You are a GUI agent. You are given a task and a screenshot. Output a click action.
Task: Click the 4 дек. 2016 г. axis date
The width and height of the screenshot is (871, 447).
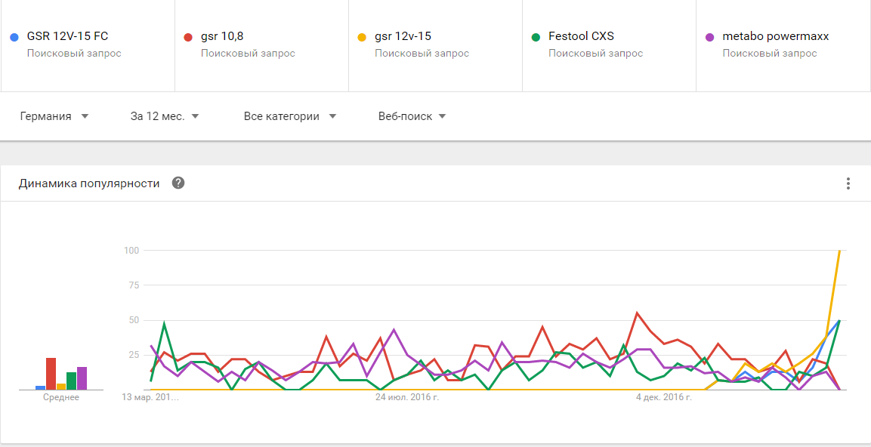click(664, 398)
